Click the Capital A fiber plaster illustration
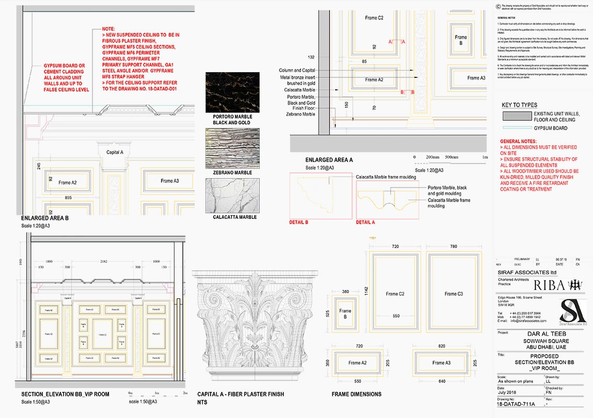 [254, 327]
